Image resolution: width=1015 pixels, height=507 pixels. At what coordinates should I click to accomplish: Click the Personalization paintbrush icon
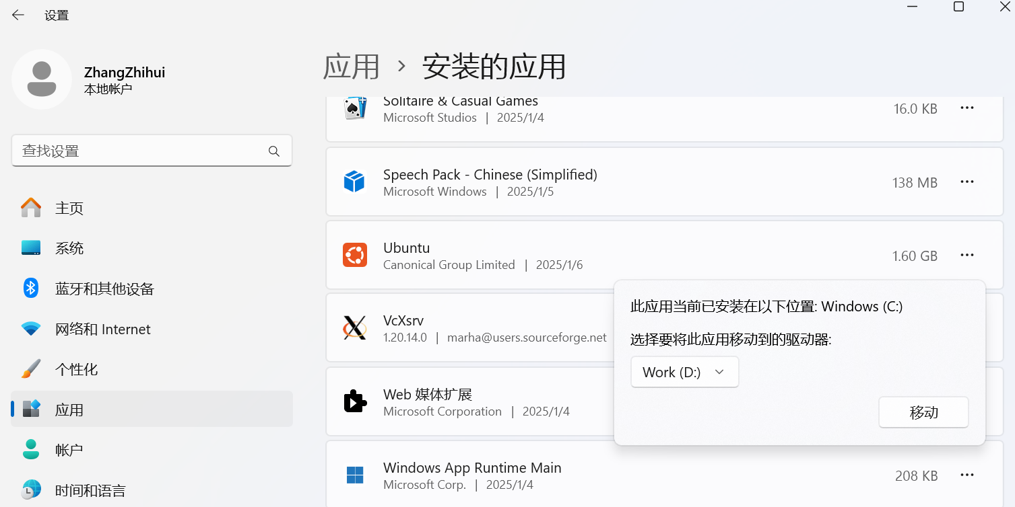click(31, 369)
